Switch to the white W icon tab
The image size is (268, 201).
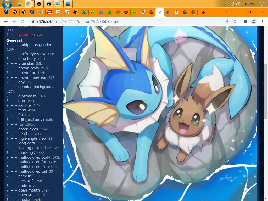(x=143, y=12)
